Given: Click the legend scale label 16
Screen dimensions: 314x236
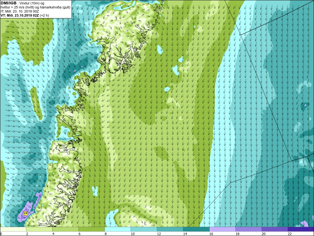Looking at the screenshot, I should 211,234.
